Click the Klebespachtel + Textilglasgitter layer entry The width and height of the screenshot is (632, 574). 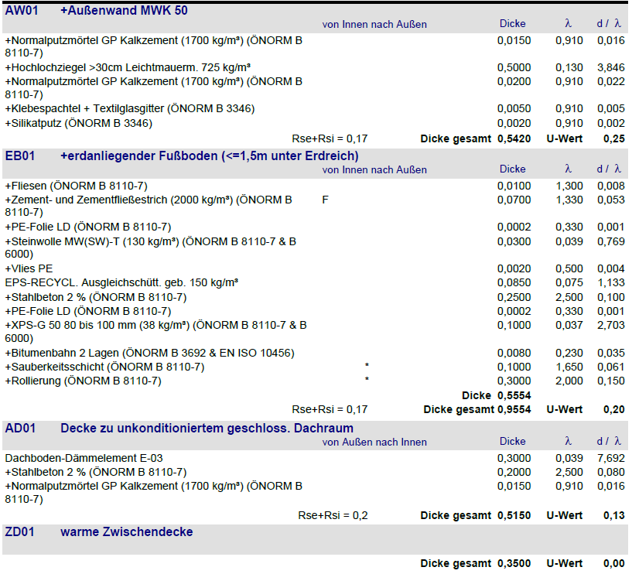(x=130, y=109)
